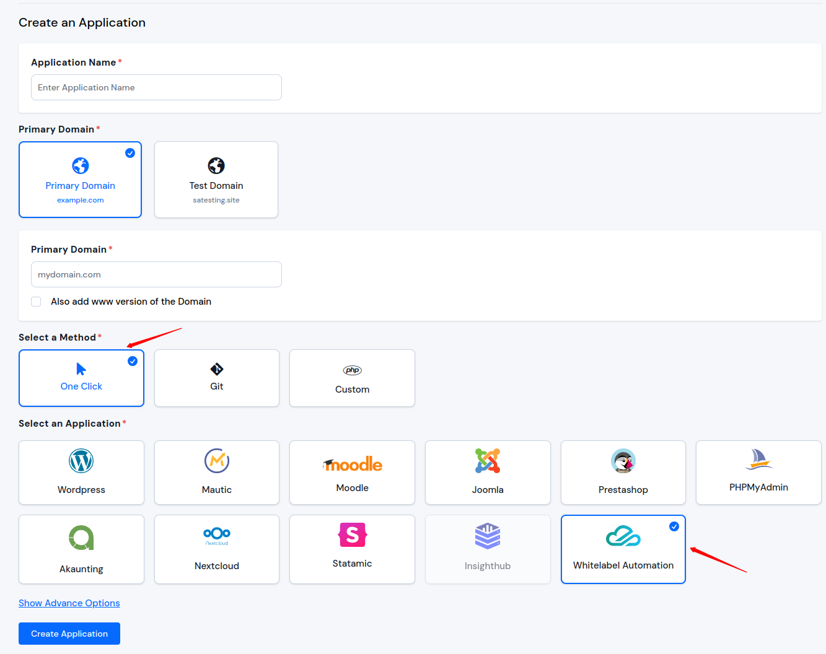The width and height of the screenshot is (826, 654).
Task: Enable 'Also add www version' checkbox
Action: click(x=37, y=302)
